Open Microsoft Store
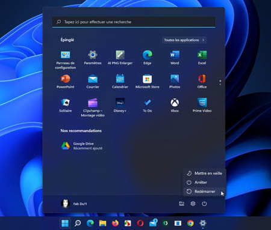 coord(148,82)
